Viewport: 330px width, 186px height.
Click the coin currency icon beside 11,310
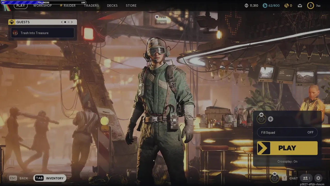click(x=246, y=5)
